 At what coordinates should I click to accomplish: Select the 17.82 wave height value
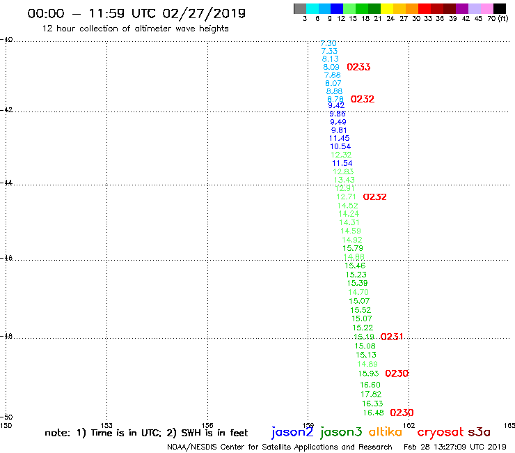[371, 394]
